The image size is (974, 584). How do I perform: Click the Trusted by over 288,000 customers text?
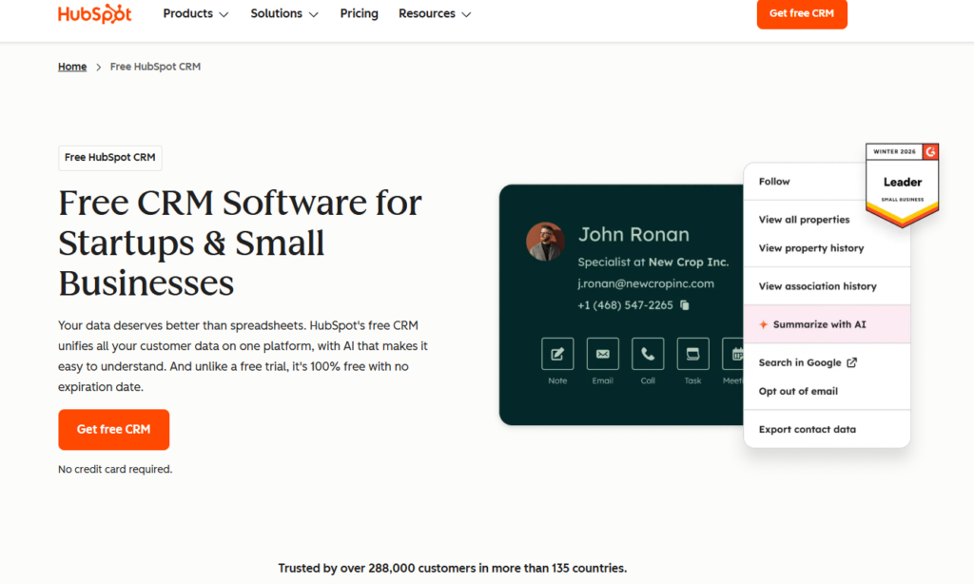pyautogui.click(x=452, y=568)
